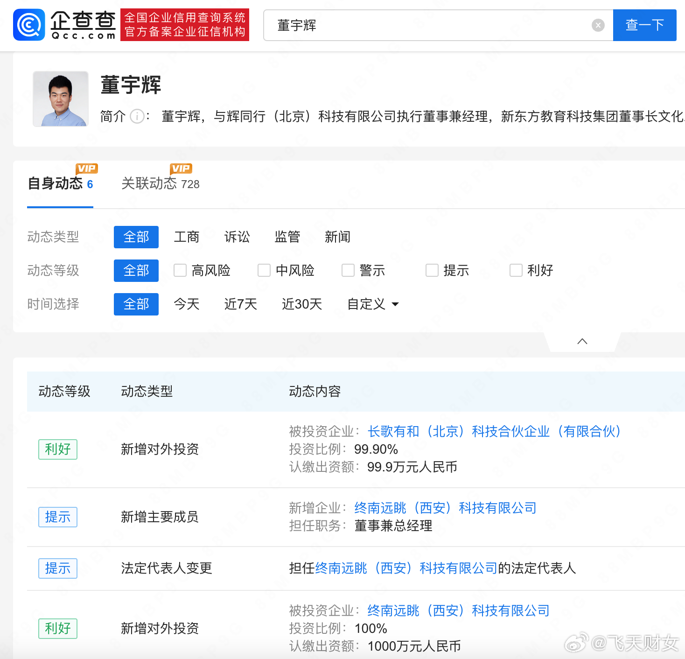Filter time by 近7天
685x659 pixels.
(x=241, y=304)
